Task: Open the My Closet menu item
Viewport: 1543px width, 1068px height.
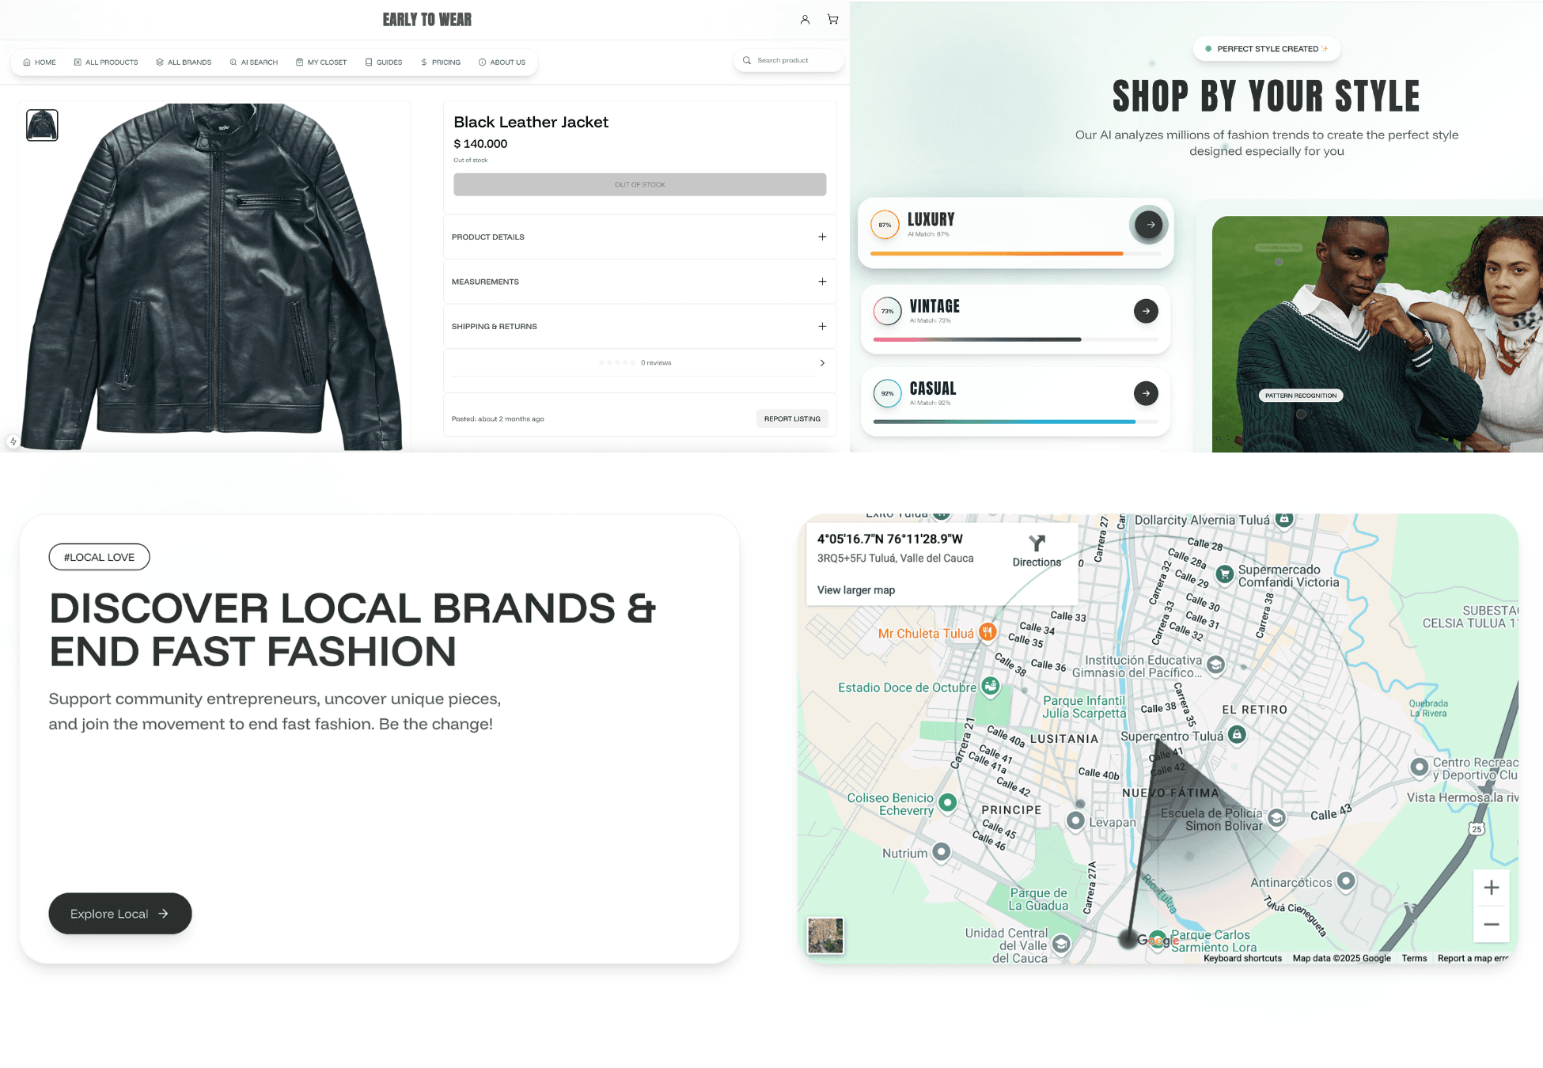Action: pyautogui.click(x=321, y=62)
